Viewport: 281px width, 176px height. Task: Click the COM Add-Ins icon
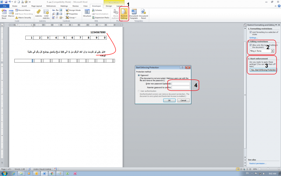(x=46, y=14)
